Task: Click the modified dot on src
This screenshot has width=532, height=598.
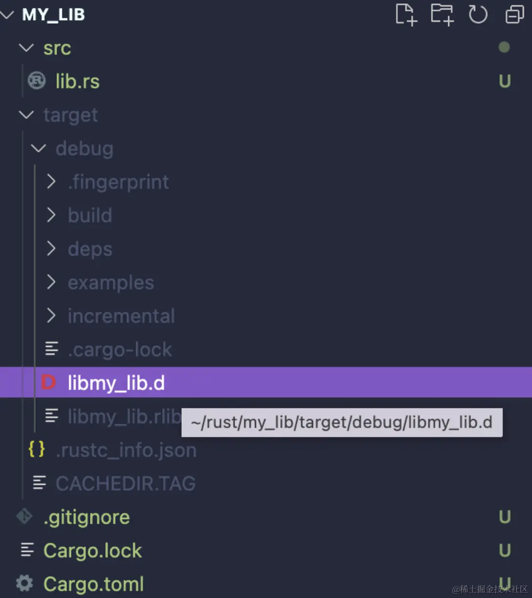Action: tap(504, 48)
